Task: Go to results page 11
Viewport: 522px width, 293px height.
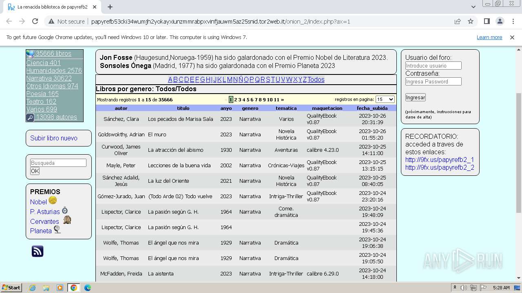Action: pos(276,100)
